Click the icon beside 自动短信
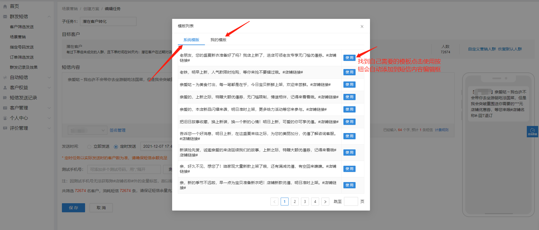The image size is (539, 230). [5, 78]
